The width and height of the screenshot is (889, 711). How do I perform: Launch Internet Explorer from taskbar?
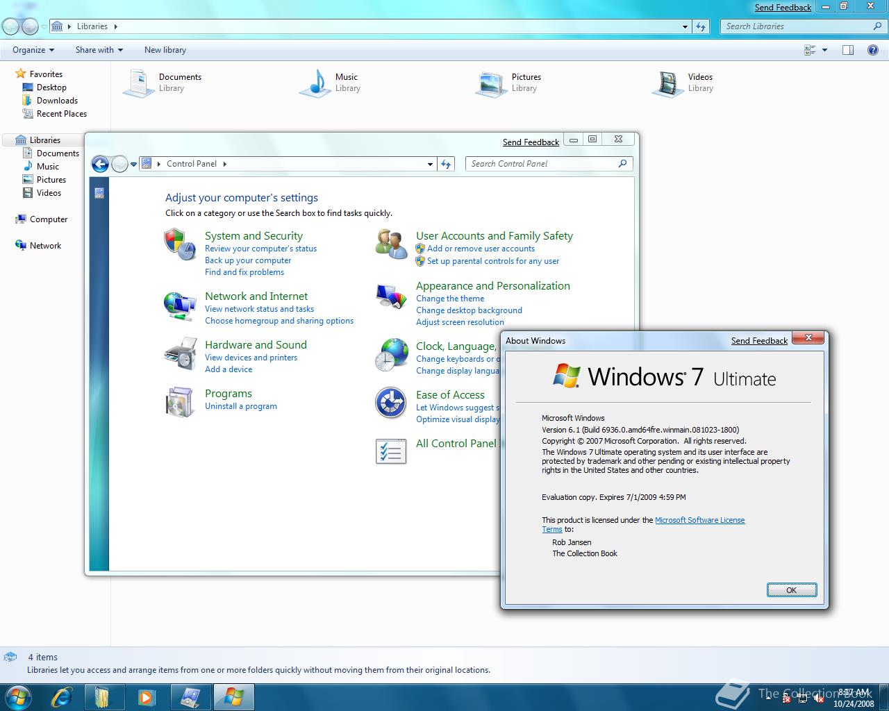[x=62, y=696]
